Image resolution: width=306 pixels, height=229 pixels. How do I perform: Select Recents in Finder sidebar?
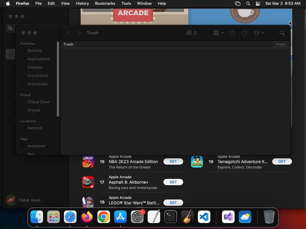click(x=35, y=51)
